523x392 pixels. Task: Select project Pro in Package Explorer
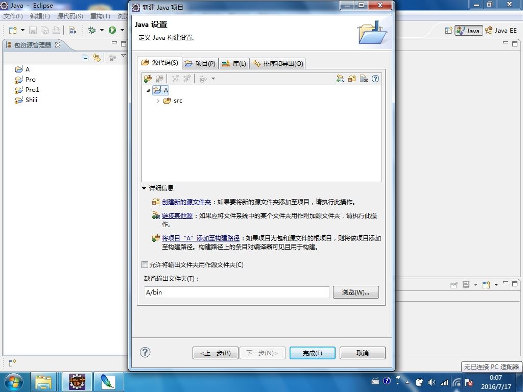pos(26,80)
